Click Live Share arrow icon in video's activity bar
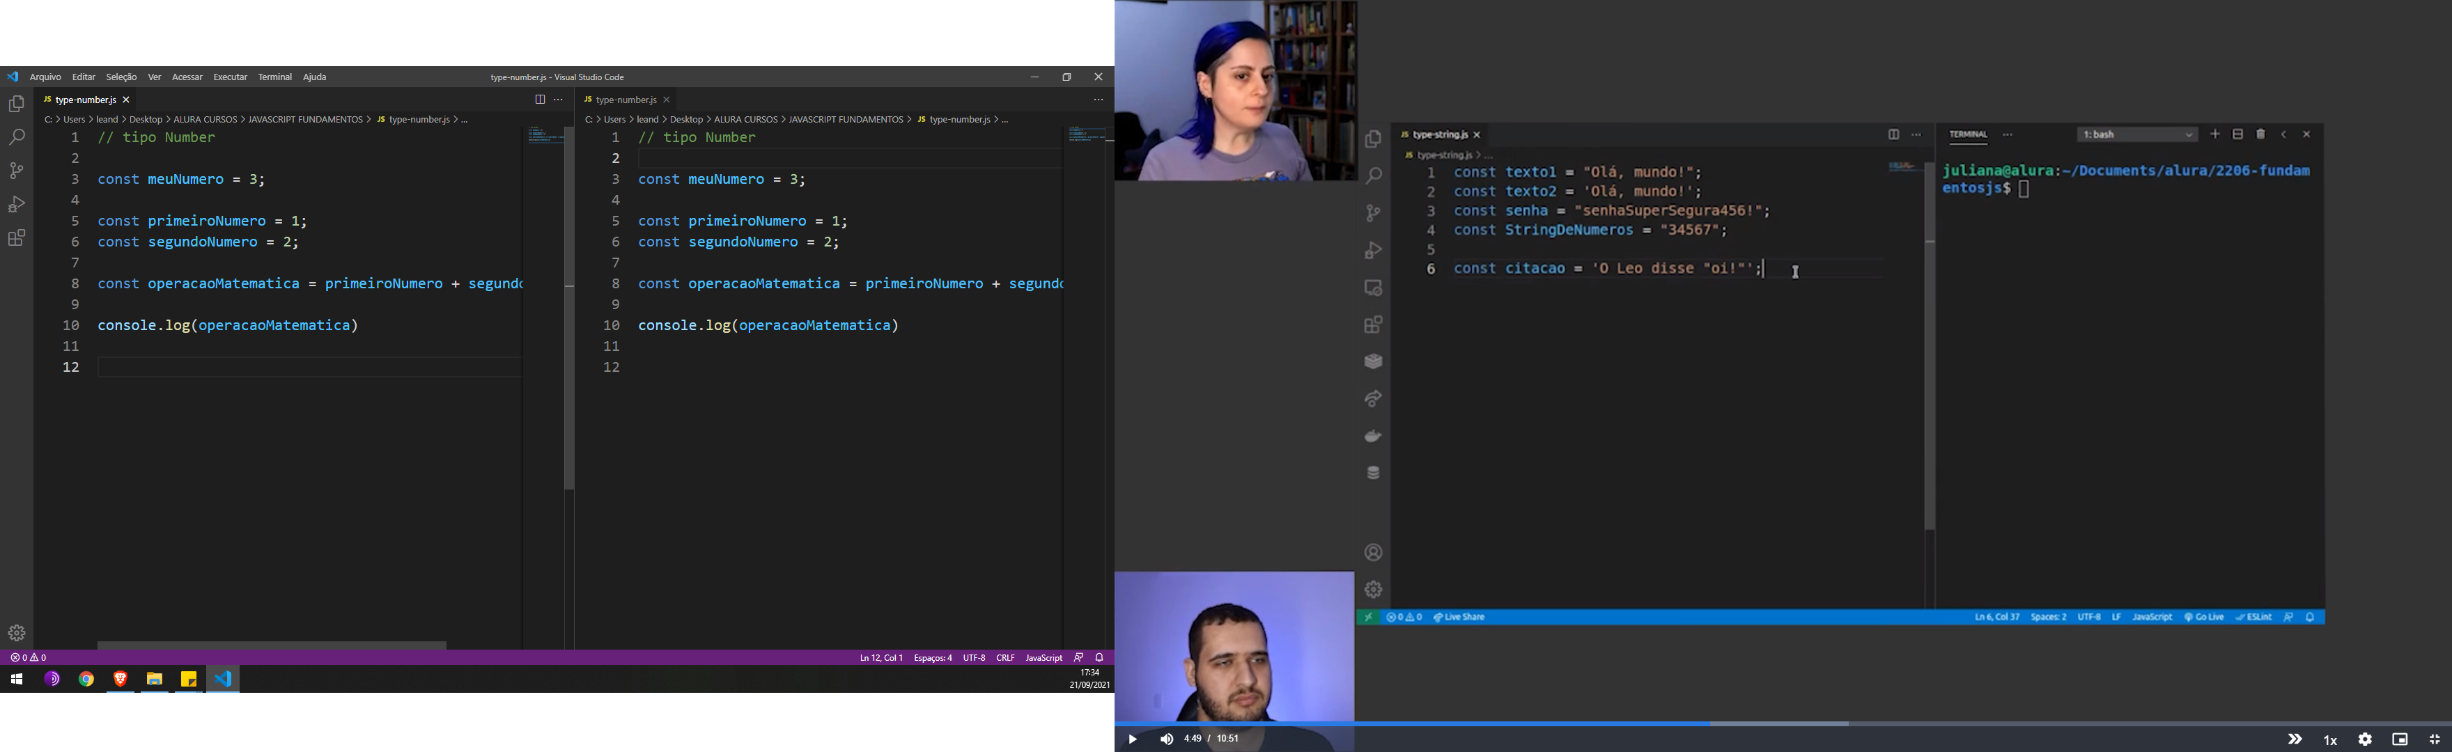2452x752 pixels. 1372,399
